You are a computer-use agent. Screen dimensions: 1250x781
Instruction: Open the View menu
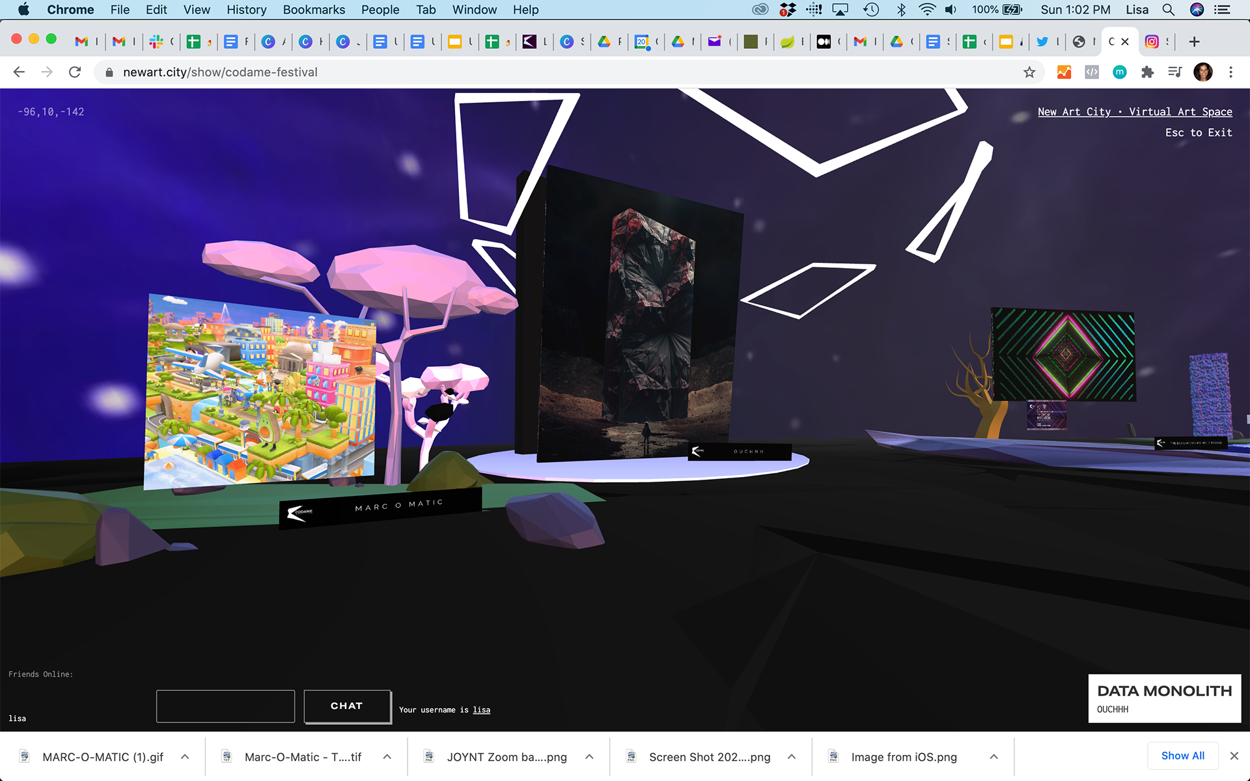[x=197, y=10]
